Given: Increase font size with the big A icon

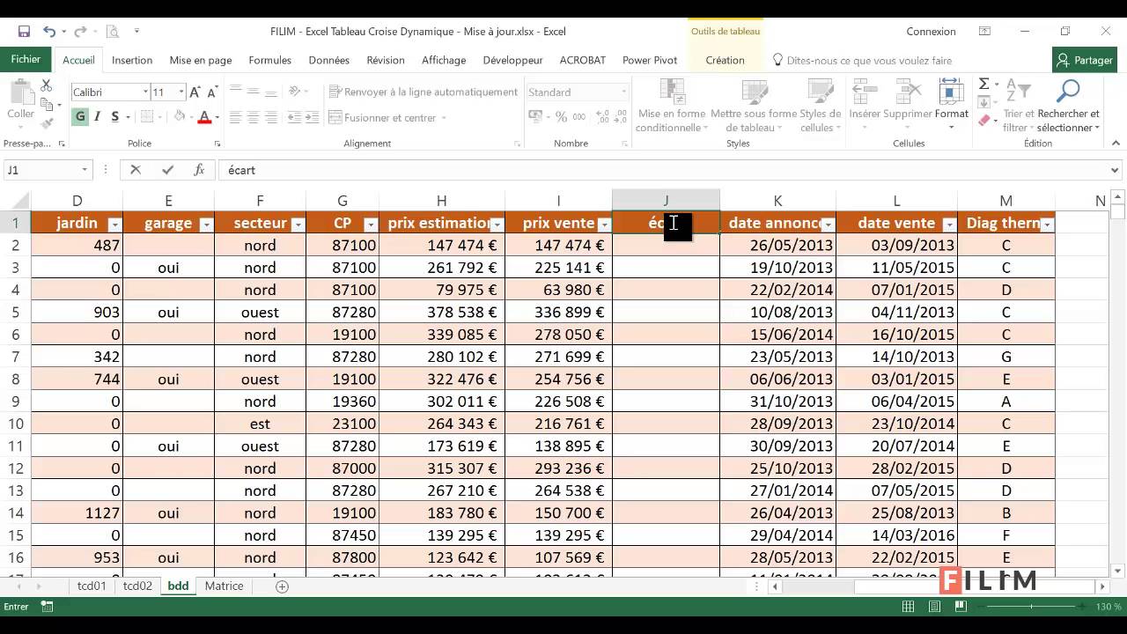Looking at the screenshot, I should (x=195, y=92).
